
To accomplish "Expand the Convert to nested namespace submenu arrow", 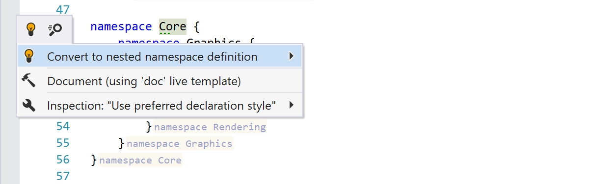I will click(x=292, y=56).
